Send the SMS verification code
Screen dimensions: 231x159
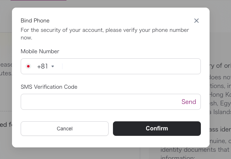189,102
